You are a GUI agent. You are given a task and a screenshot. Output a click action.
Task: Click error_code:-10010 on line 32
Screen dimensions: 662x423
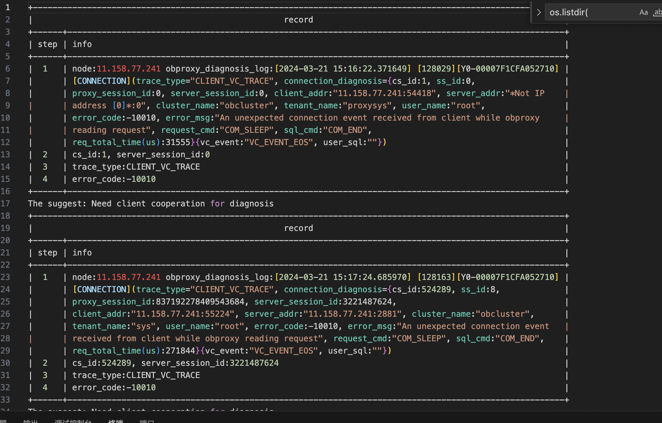[114, 388]
